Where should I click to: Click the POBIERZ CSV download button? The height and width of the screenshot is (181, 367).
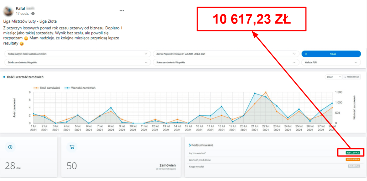click(352, 77)
